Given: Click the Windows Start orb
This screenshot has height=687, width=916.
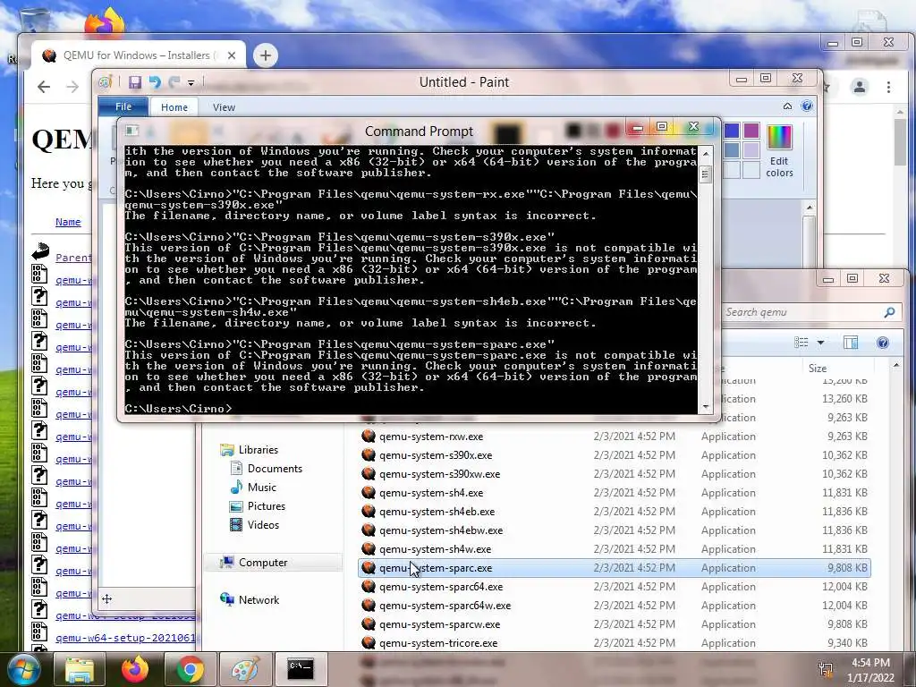Looking at the screenshot, I should pos(24,669).
